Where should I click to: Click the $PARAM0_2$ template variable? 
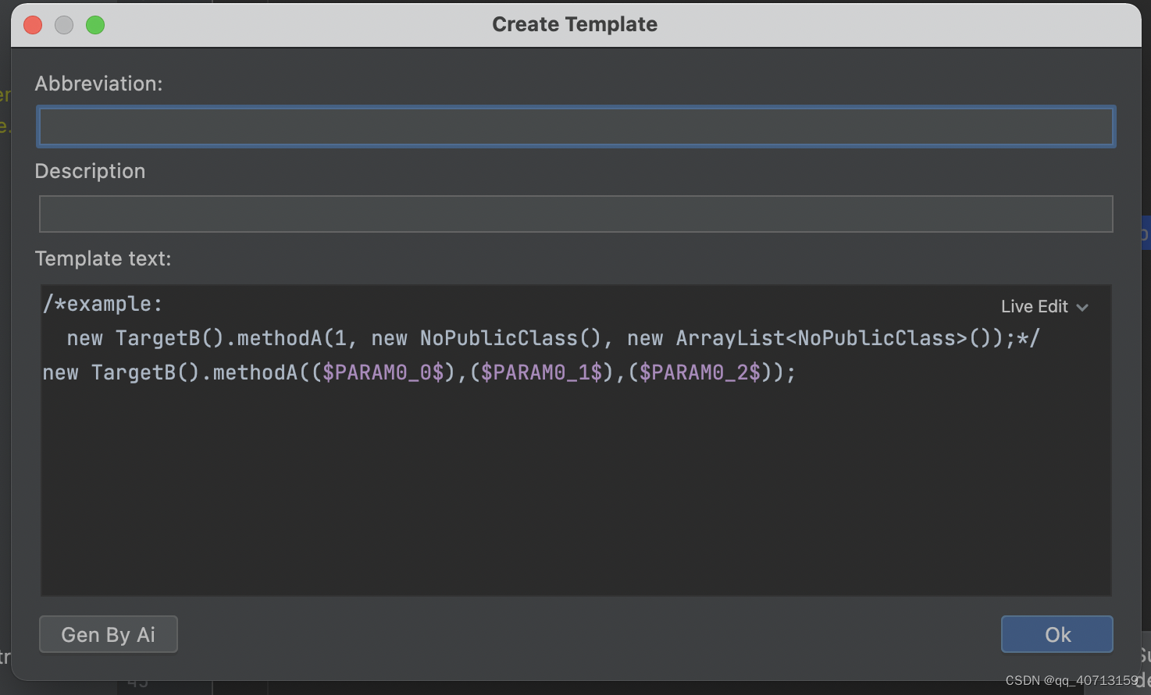(x=700, y=372)
